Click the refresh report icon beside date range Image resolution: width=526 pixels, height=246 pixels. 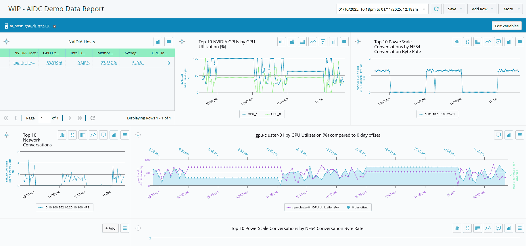tap(436, 9)
